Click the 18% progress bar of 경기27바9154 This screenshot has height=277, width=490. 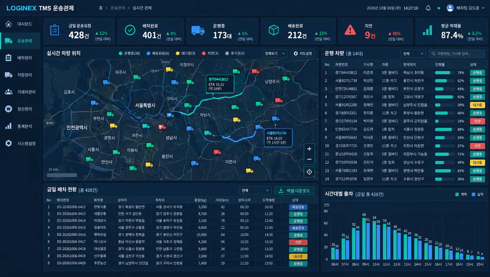tap(445, 121)
